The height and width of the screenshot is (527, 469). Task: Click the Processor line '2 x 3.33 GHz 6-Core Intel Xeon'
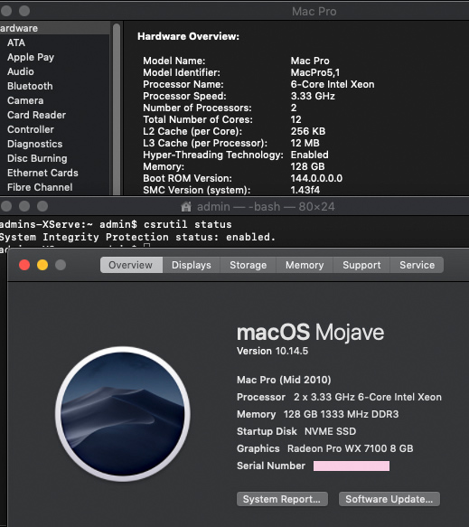coord(368,397)
